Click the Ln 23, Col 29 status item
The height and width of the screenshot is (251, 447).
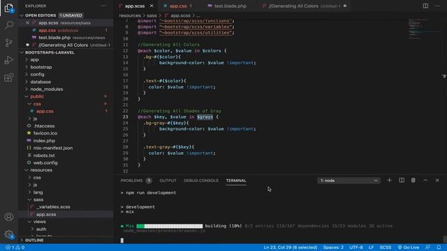tap(291, 248)
